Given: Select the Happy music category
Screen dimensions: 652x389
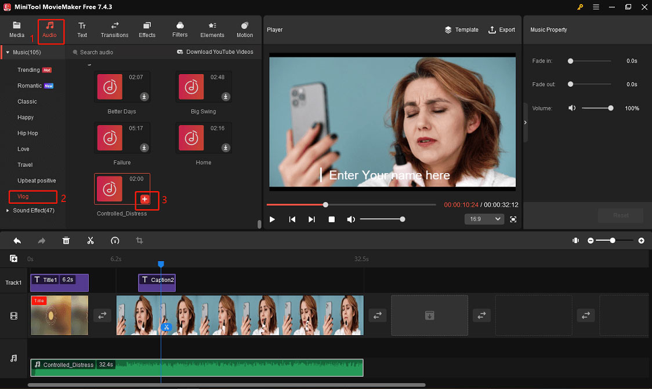Looking at the screenshot, I should coord(26,117).
